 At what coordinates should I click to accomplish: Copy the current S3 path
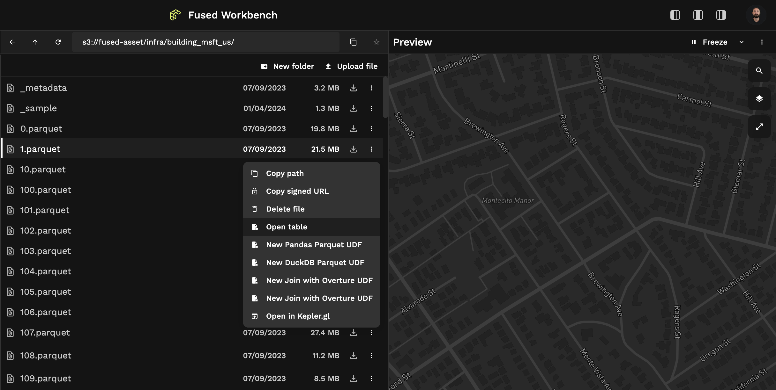(353, 42)
